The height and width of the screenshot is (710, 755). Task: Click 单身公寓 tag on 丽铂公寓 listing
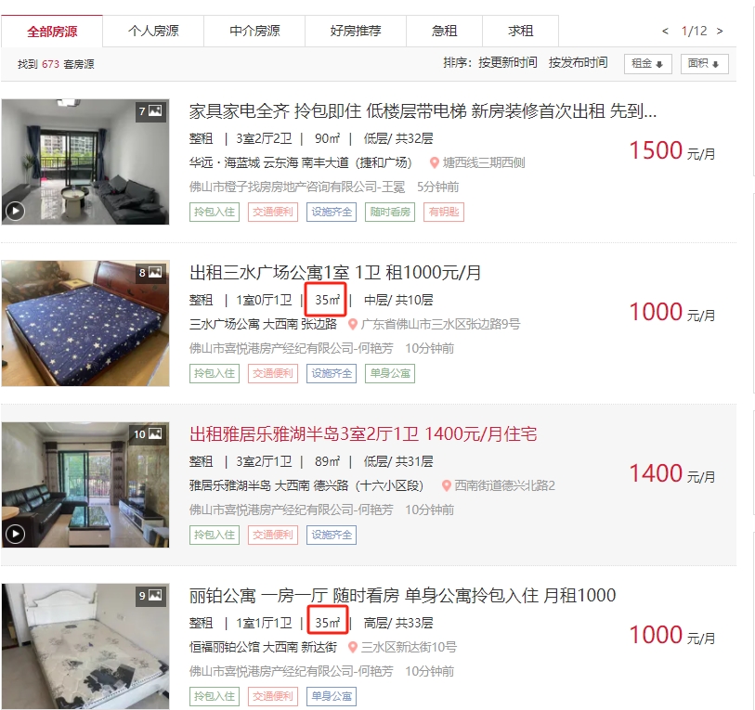point(332,696)
